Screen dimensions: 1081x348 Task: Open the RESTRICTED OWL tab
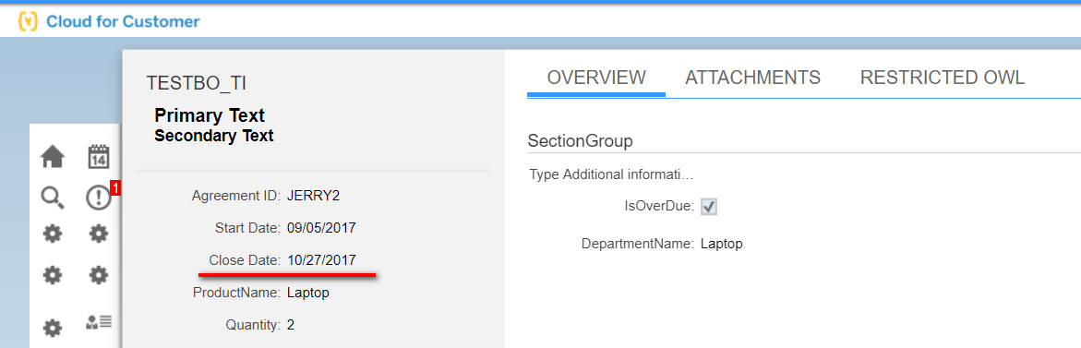(943, 78)
